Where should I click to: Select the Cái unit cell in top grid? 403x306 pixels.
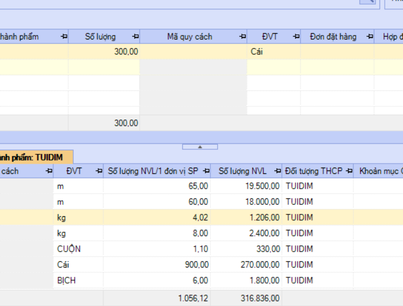point(273,51)
